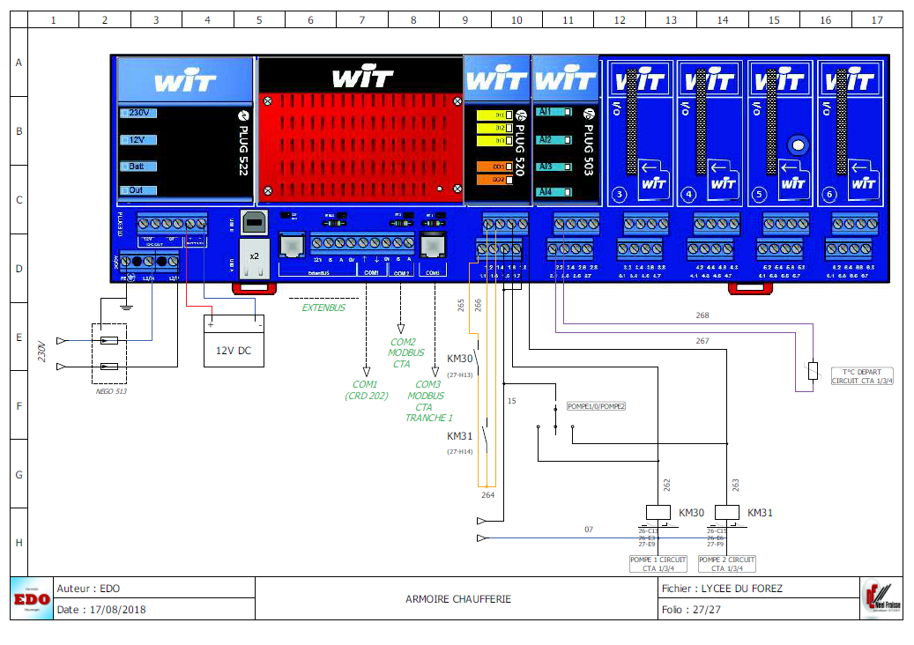
Task: Click the round button on I/O module 5
Action: [799, 145]
